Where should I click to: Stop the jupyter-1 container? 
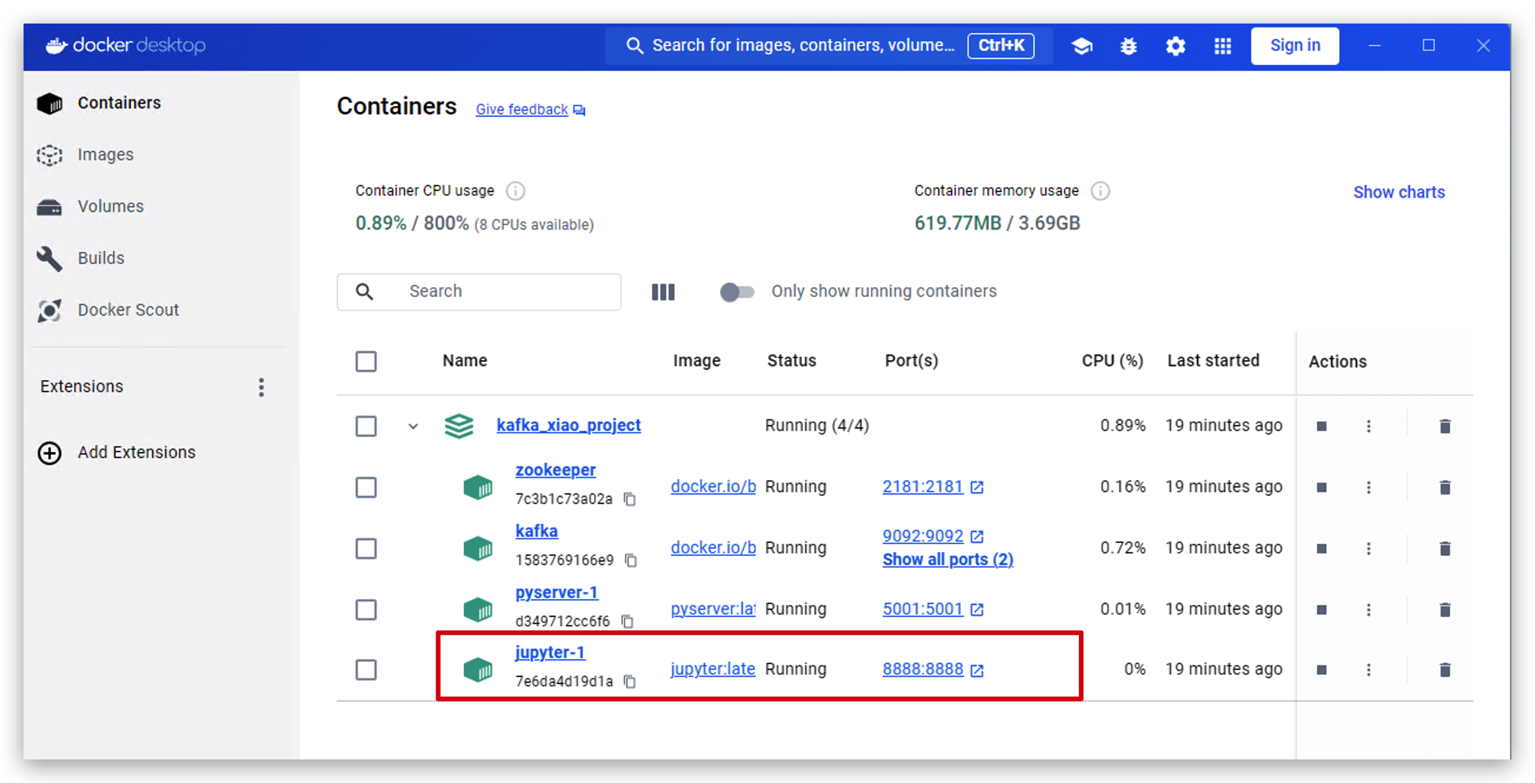pos(1322,670)
